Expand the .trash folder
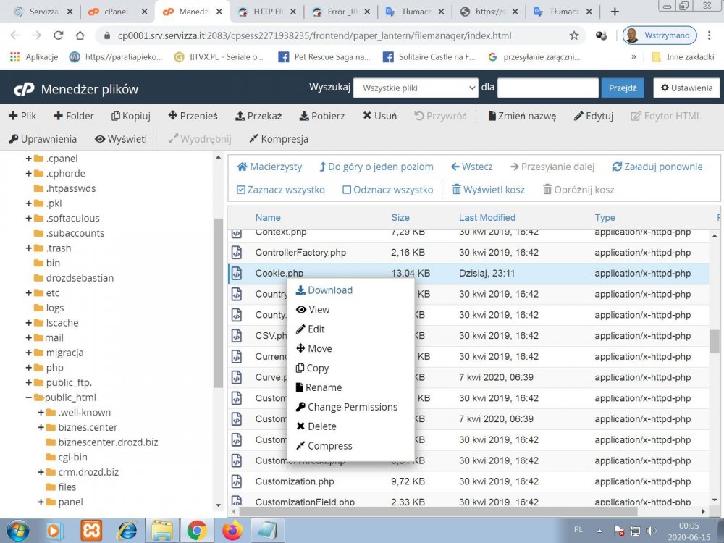Viewport: 724px width, 543px height. (29, 248)
